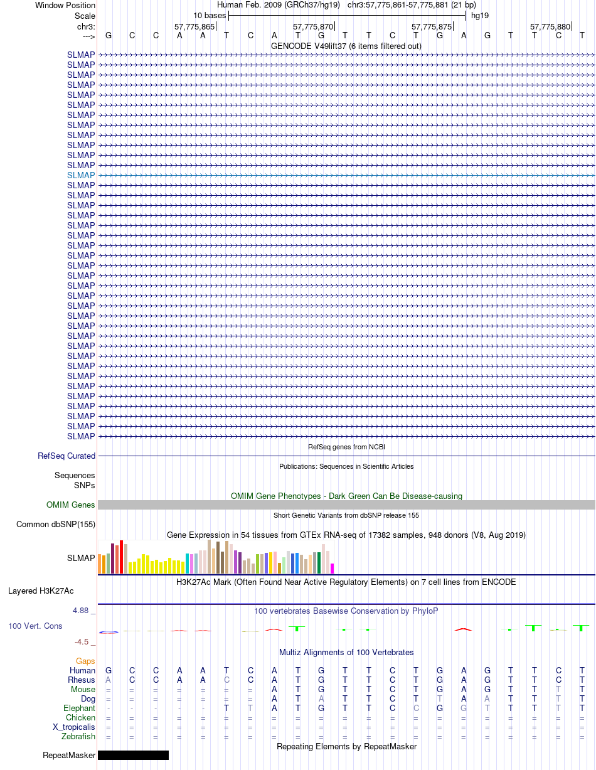The height and width of the screenshot is (770, 596).
Task: Open Repeating Elements by RepeatMasker title
Action: tap(346, 746)
